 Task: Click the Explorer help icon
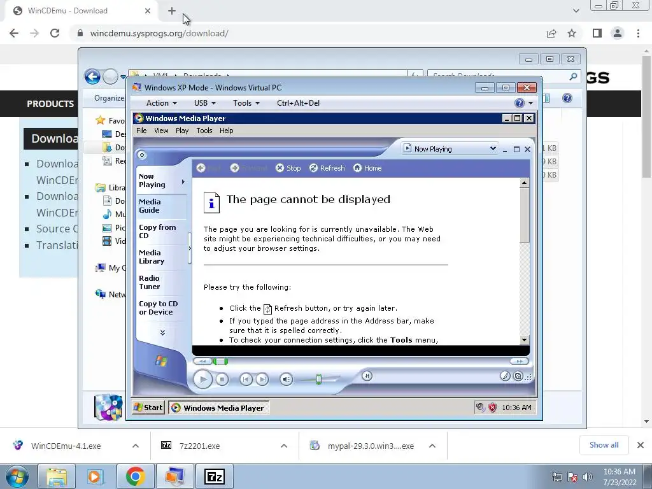567,98
